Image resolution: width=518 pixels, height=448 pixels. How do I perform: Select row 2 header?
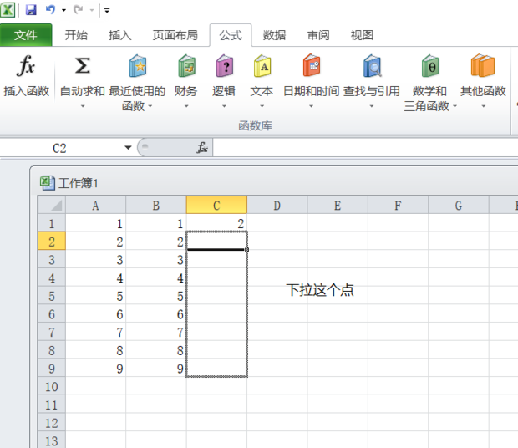(52, 242)
